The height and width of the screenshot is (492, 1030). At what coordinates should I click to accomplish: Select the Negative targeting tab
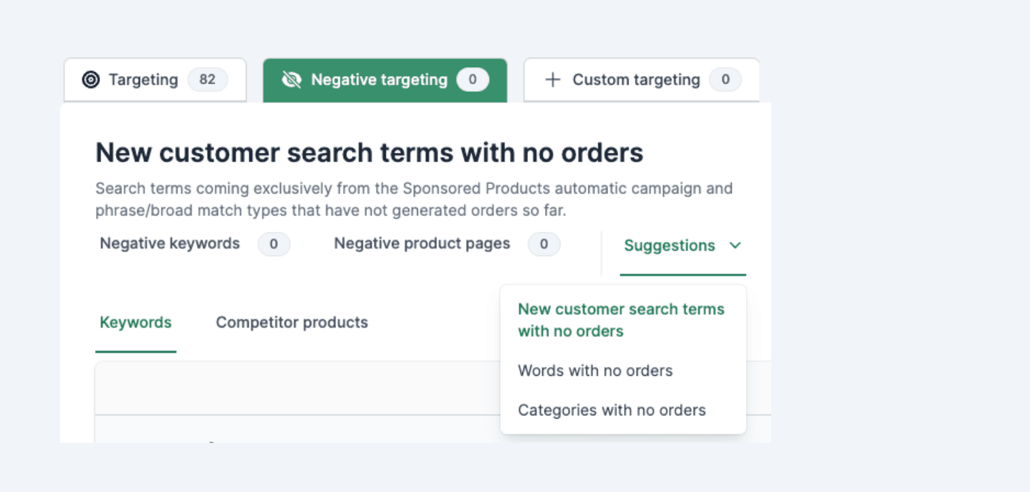click(x=385, y=80)
